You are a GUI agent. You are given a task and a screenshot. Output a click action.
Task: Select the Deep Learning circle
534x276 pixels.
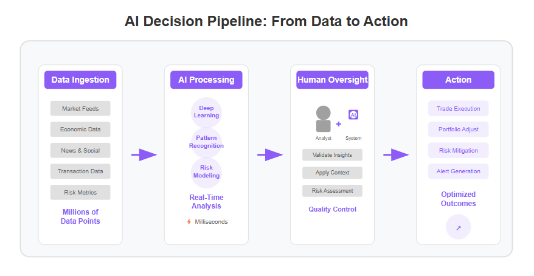pyautogui.click(x=206, y=112)
